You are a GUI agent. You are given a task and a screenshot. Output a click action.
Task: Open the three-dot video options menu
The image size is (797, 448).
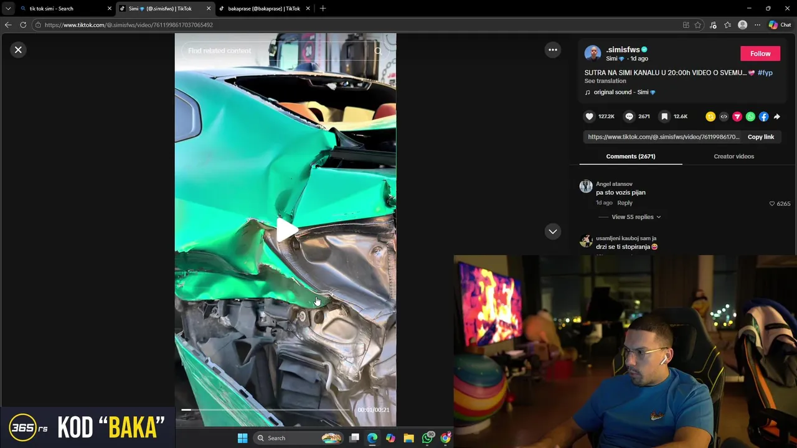coord(552,50)
